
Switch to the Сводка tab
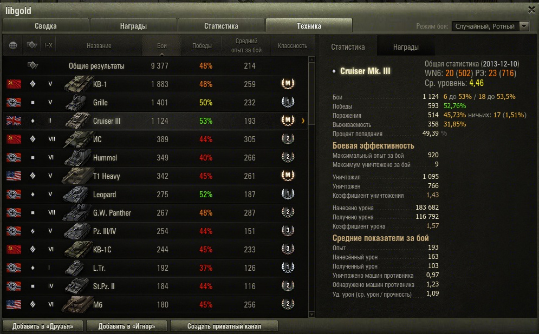click(x=46, y=26)
